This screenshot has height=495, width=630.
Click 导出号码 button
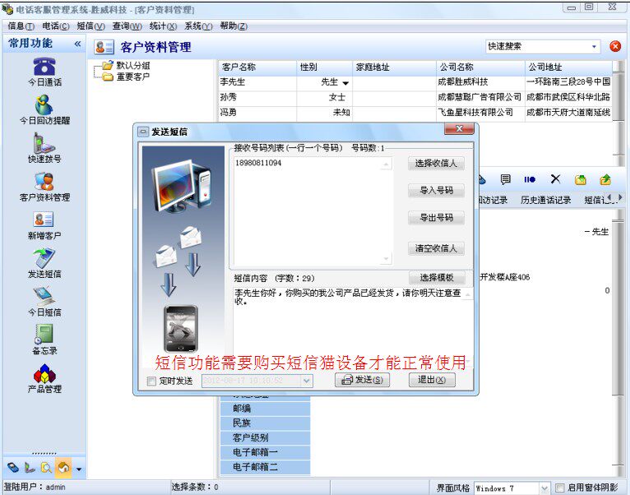pos(437,218)
